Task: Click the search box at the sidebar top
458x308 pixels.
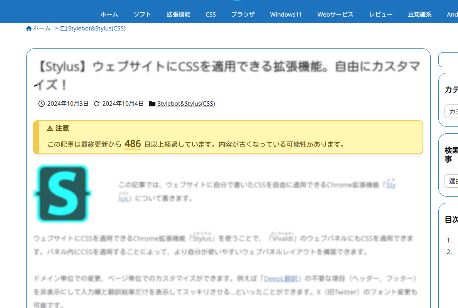Action: tap(449, 60)
